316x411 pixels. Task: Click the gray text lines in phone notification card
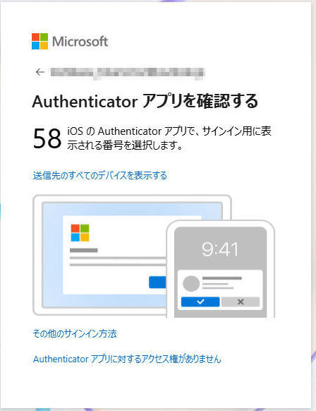221,283
